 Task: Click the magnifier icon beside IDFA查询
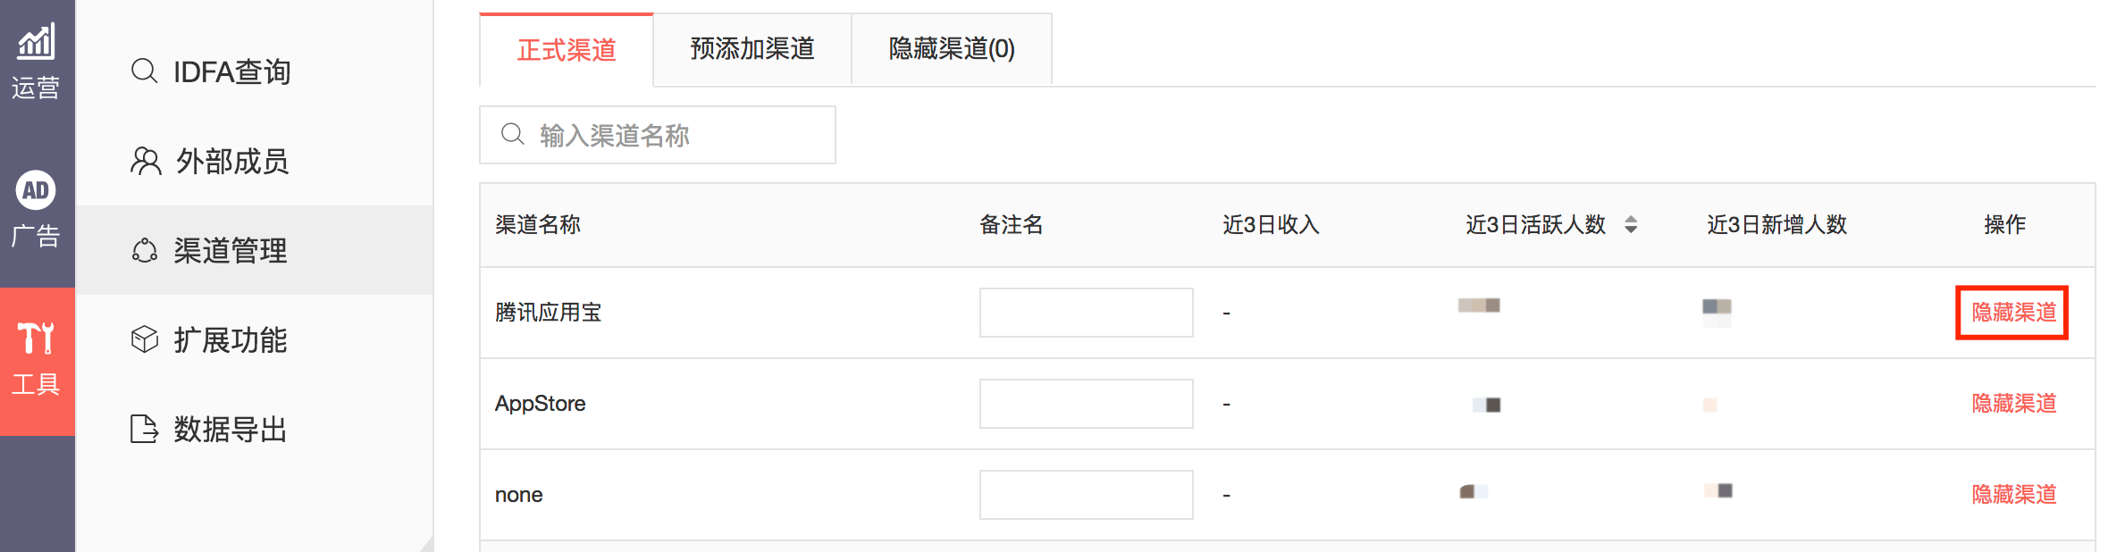[x=144, y=71]
